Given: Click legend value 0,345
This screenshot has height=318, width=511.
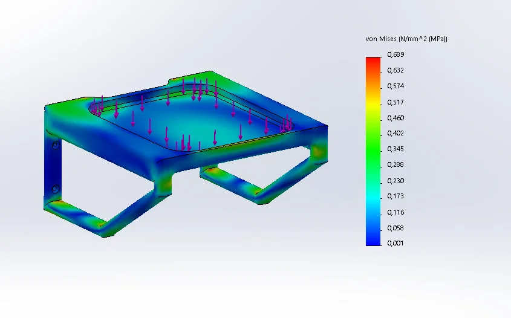Looking at the screenshot, I should [395, 149].
